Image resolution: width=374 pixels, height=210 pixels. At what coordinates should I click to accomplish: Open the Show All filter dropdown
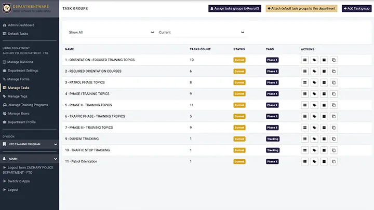[x=111, y=32]
